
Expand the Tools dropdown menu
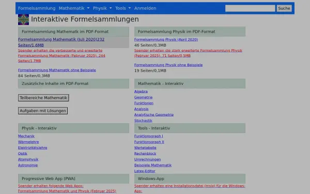(123, 8)
